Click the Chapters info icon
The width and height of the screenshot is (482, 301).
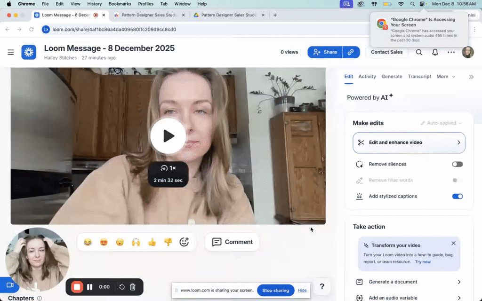[40, 298]
